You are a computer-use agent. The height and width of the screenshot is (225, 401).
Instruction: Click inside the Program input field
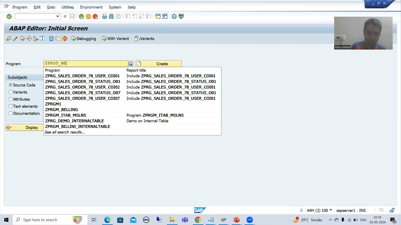tap(86, 63)
